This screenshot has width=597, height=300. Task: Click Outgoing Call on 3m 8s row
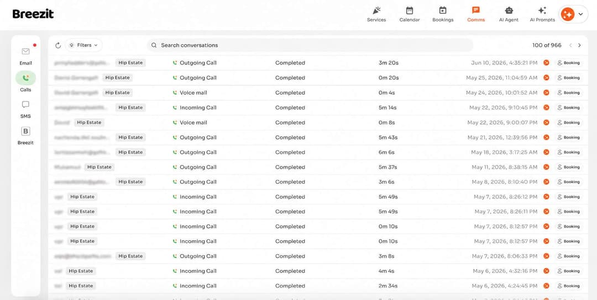point(198,256)
